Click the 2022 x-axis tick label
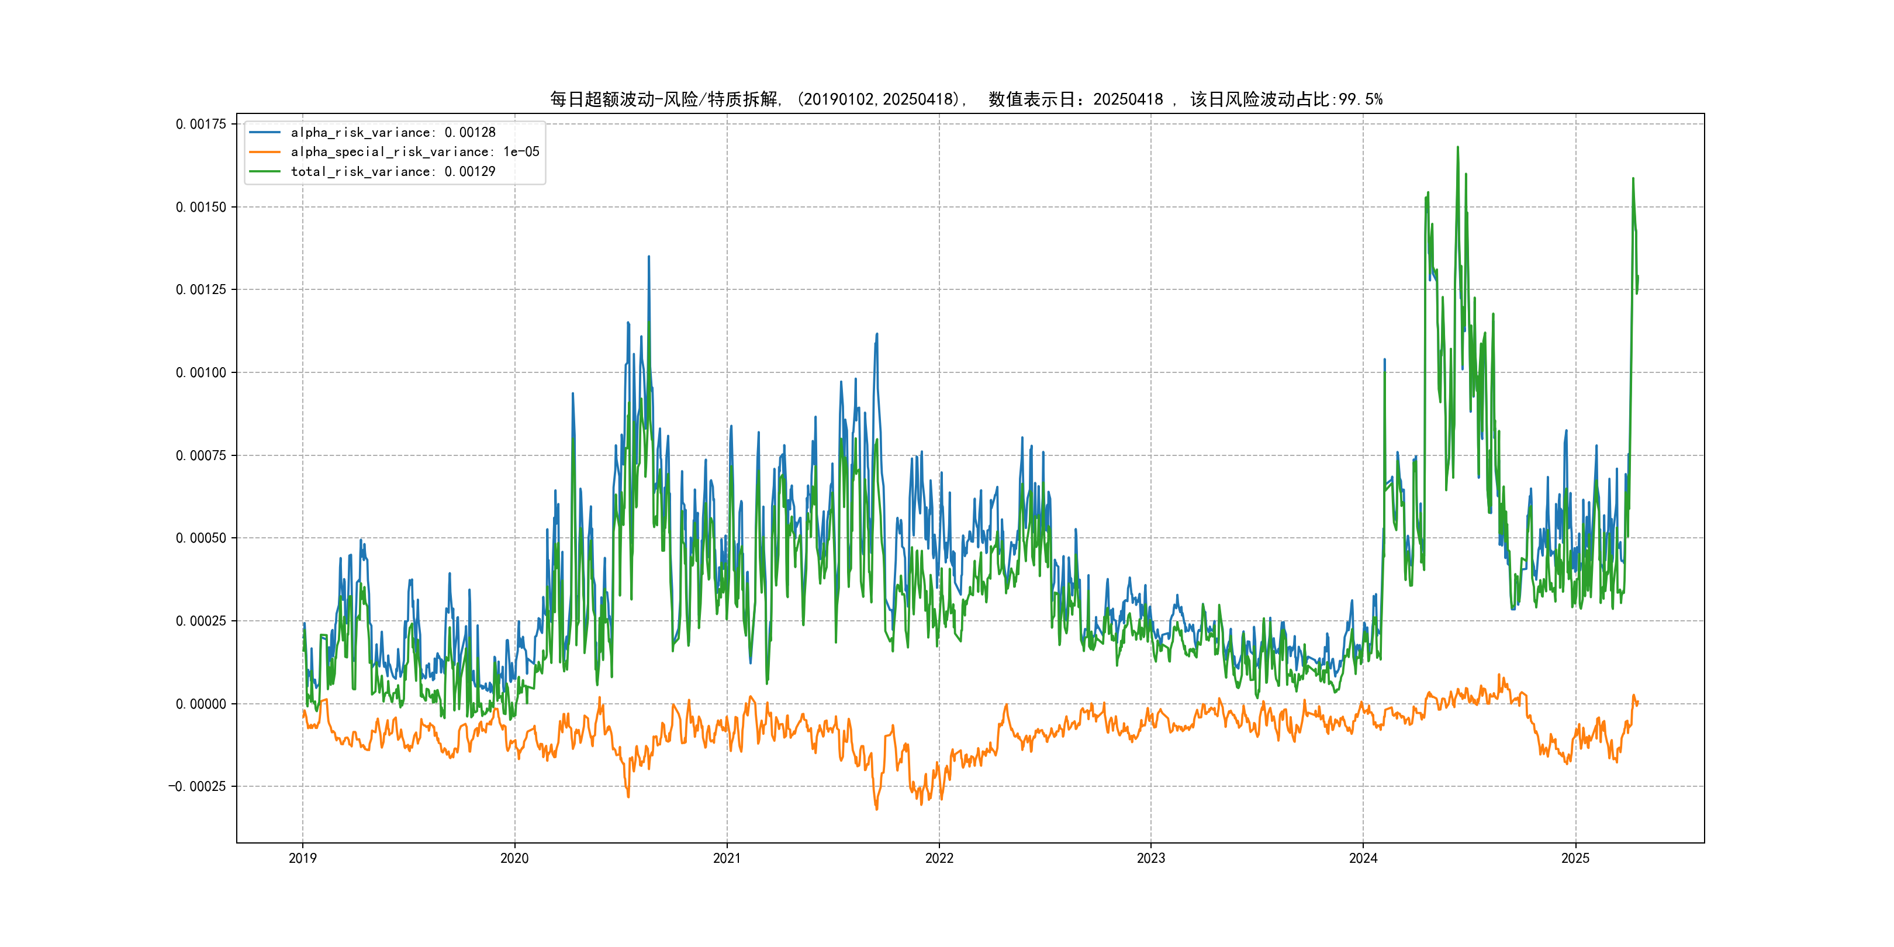This screenshot has width=1894, height=947. click(x=939, y=858)
